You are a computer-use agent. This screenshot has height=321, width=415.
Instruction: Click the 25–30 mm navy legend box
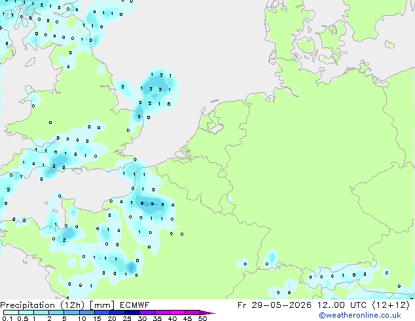pyautogui.click(x=132, y=312)
